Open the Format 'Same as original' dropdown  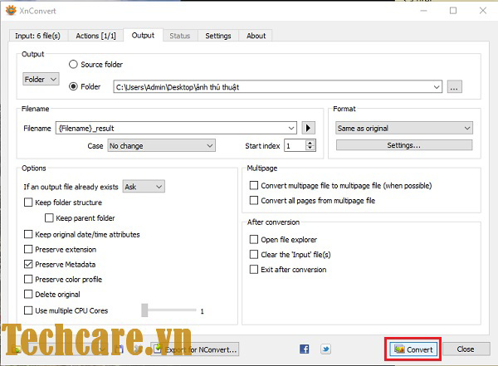(404, 128)
